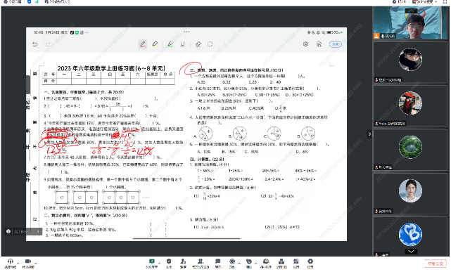Expand video options arrow beside camera

click(36, 264)
